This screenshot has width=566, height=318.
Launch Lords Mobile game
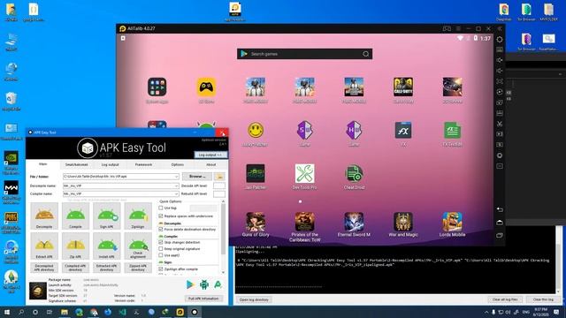pos(452,222)
